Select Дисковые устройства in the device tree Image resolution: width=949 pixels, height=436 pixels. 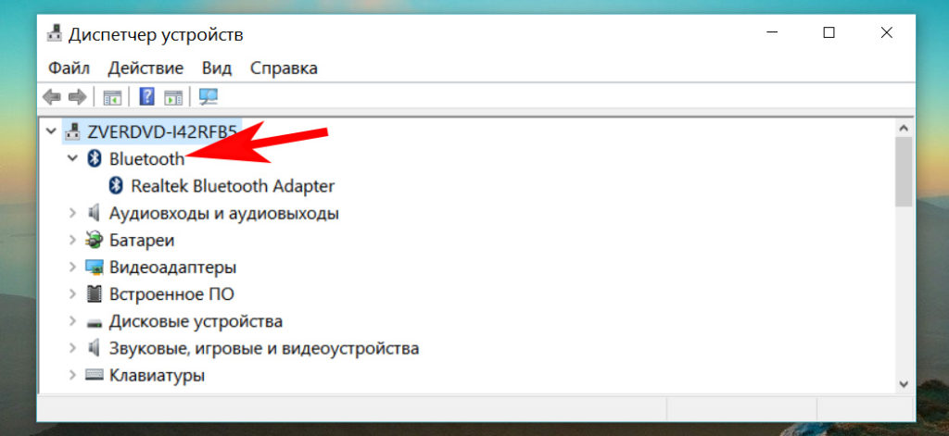click(196, 322)
